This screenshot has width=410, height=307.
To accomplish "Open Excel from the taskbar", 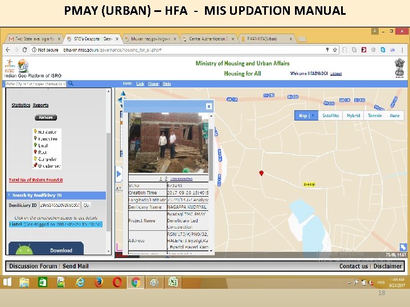I will 173,282.
